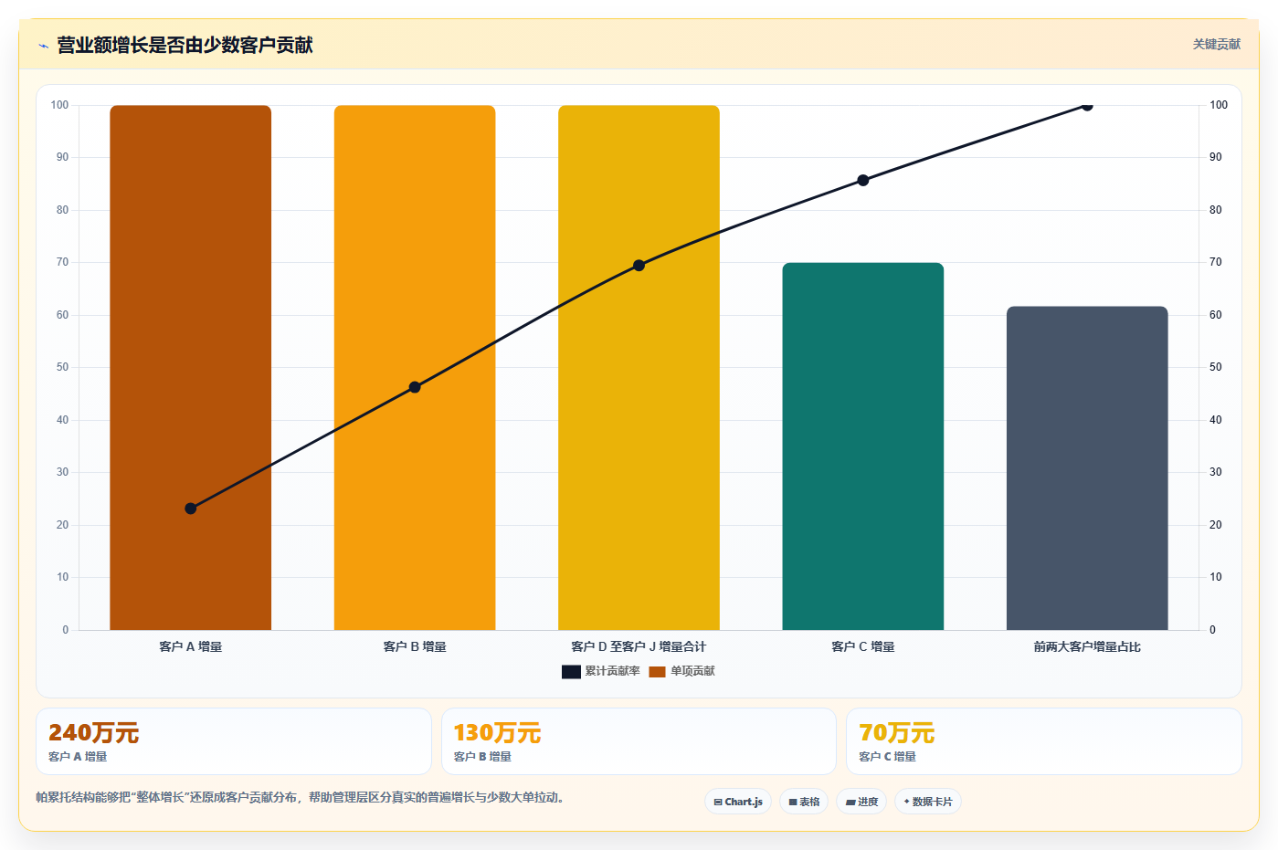
Task: Toggle the 累计贡献率 legend swatch
Action: pos(571,672)
